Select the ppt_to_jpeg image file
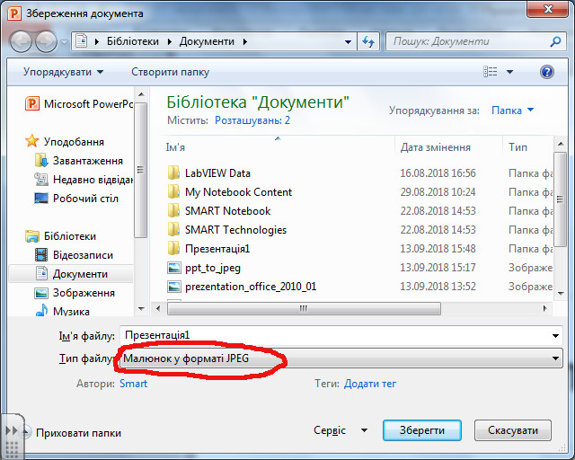This screenshot has height=460, width=575. click(x=212, y=268)
